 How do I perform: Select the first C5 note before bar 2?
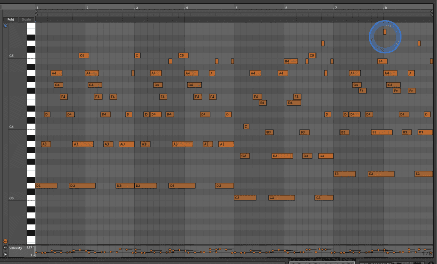[x=84, y=55]
